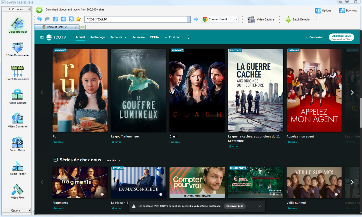362x217 pixels.
Task: Open the Batch Detector
Action: coord(298,19)
